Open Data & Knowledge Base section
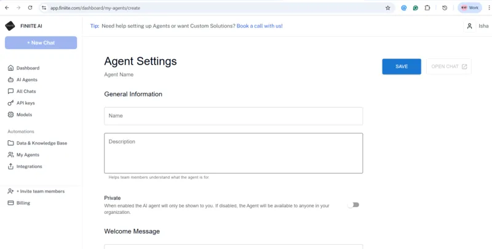Viewport: 492px width, 249px height. pos(41,143)
